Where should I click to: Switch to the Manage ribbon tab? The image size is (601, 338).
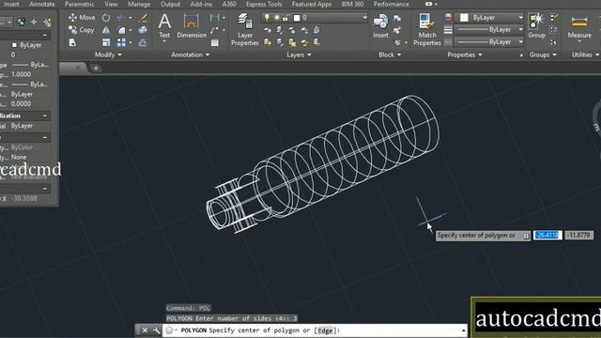pyautogui.click(x=139, y=4)
